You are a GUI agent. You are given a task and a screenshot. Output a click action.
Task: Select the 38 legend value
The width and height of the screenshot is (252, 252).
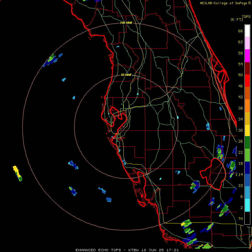pos(241,108)
